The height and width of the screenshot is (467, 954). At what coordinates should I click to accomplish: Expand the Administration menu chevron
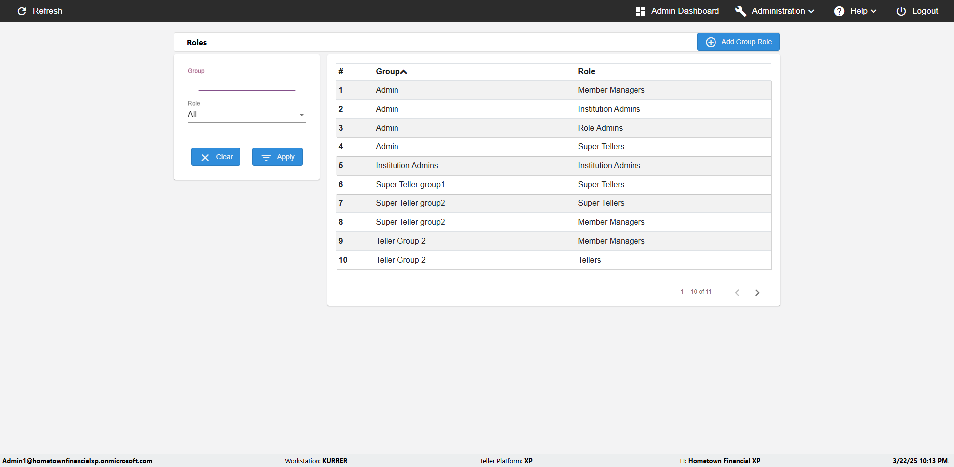pos(811,11)
